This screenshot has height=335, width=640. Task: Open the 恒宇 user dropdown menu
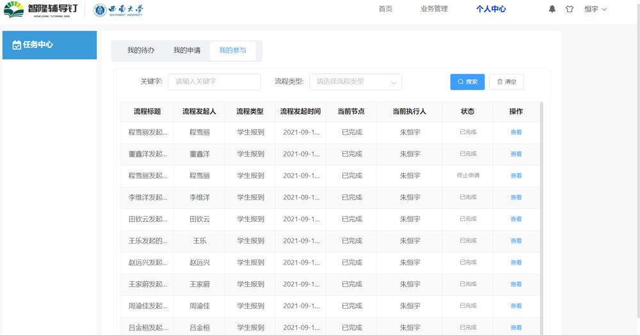coord(595,10)
